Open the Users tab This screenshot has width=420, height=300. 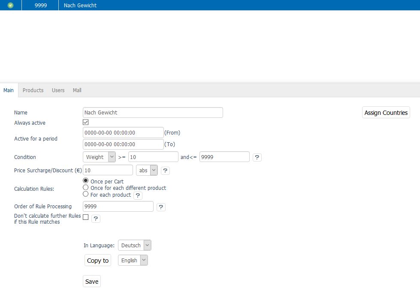[x=58, y=90]
